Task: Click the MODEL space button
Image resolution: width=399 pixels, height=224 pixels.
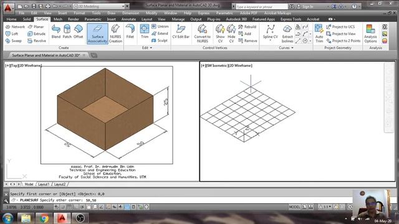Action: [x=294, y=207]
